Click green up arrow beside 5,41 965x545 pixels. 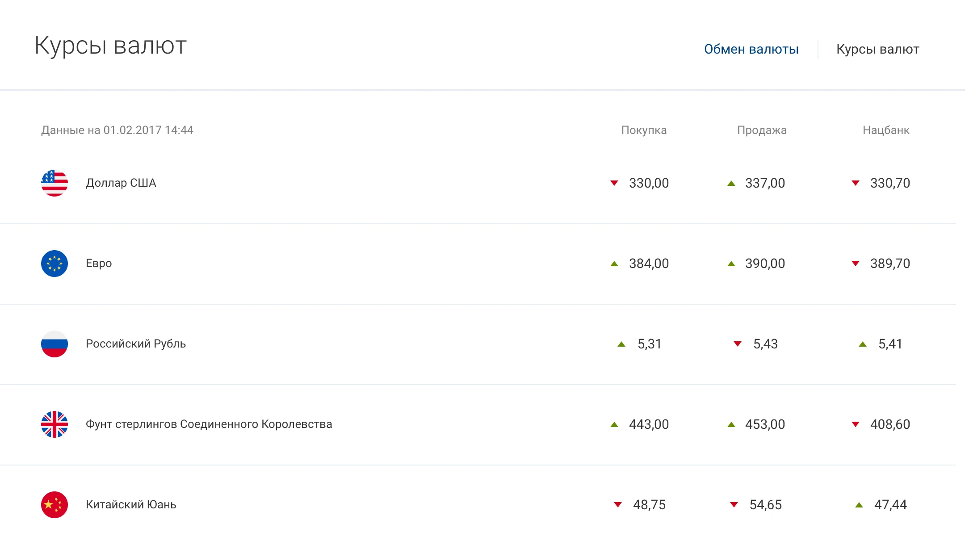[x=863, y=344]
